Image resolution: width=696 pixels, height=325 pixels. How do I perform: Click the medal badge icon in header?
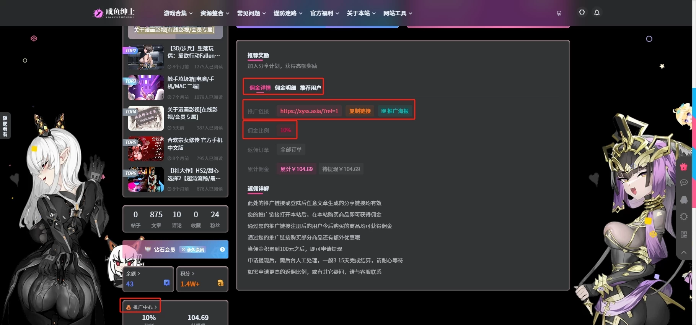(x=559, y=13)
